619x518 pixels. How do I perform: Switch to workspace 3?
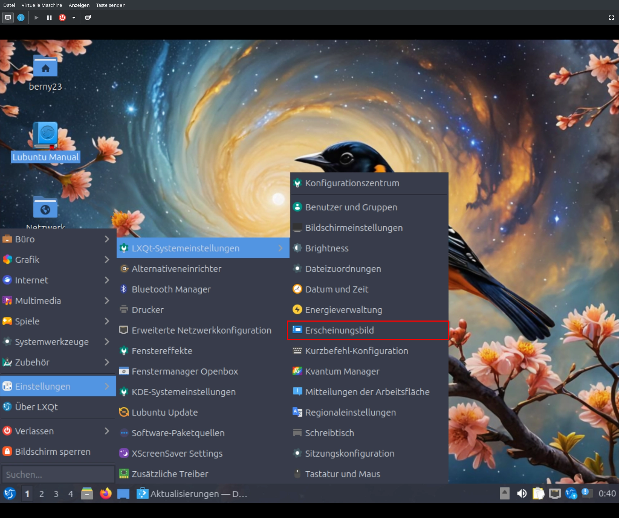[56, 494]
